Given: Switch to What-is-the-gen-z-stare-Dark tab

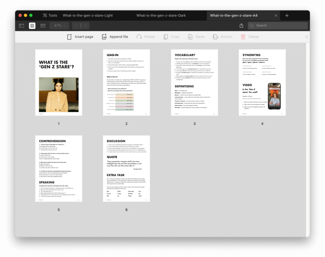Looking at the screenshot, I should tap(161, 16).
